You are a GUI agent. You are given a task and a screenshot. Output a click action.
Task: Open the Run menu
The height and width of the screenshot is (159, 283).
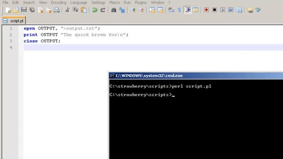(x=127, y=3)
